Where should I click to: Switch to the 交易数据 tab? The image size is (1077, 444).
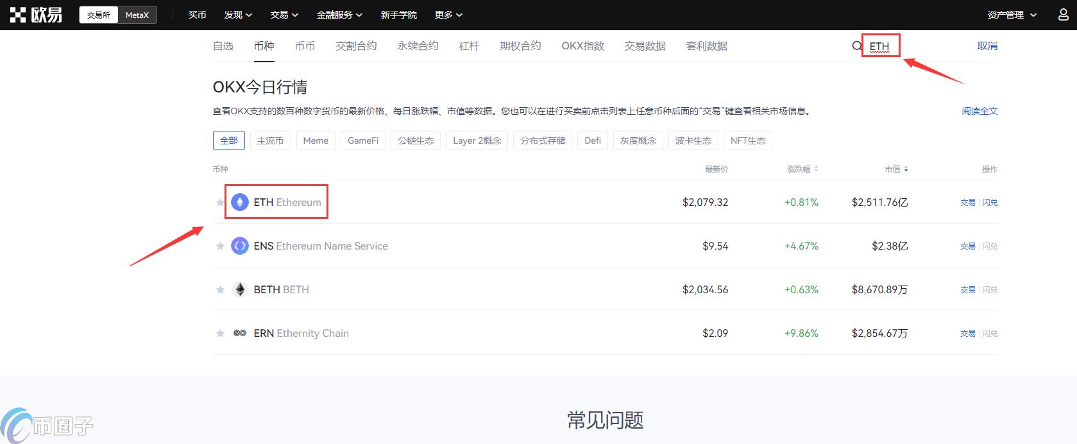click(645, 46)
